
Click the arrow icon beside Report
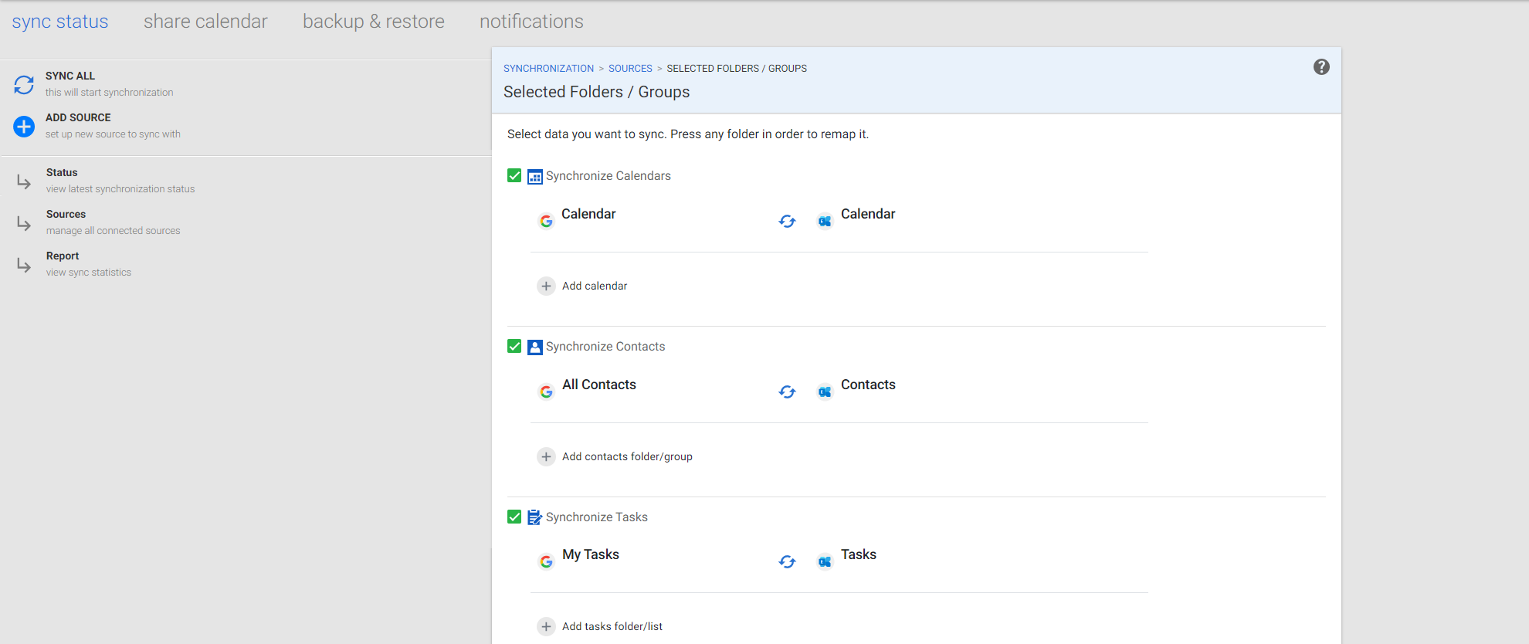tap(24, 266)
